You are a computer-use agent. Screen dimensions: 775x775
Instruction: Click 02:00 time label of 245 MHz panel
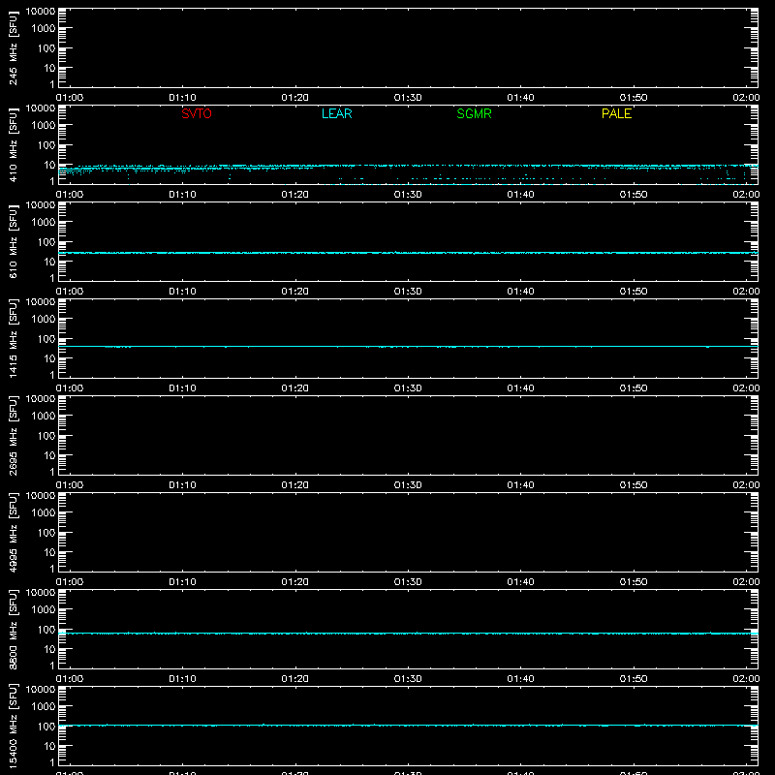tap(746, 98)
